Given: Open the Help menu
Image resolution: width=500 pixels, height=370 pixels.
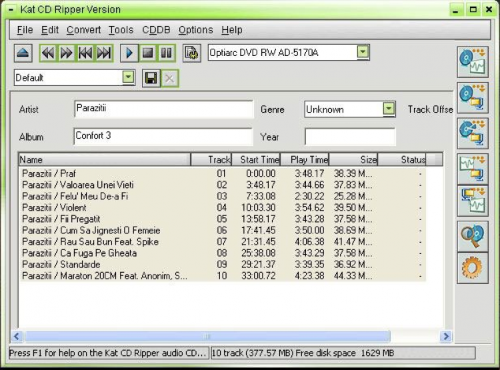Looking at the screenshot, I should coord(232,30).
